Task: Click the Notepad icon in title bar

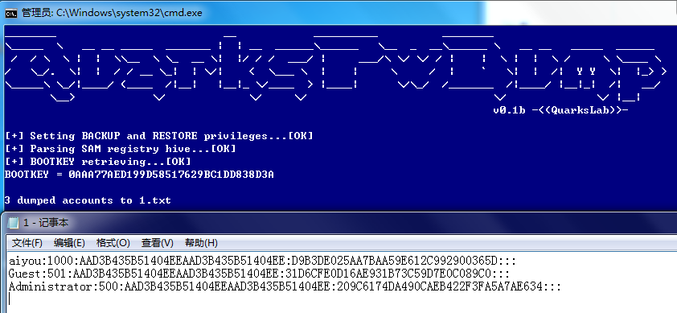Action: [14, 223]
